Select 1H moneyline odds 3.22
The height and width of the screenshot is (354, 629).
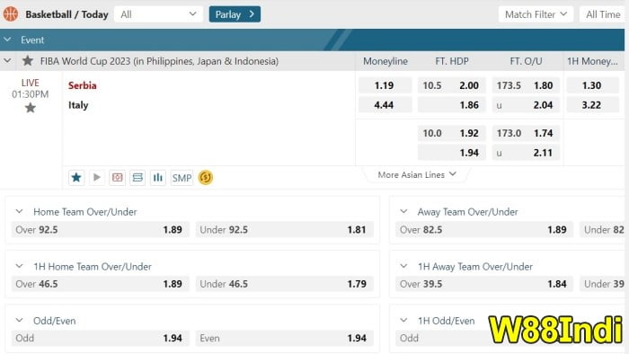point(592,105)
